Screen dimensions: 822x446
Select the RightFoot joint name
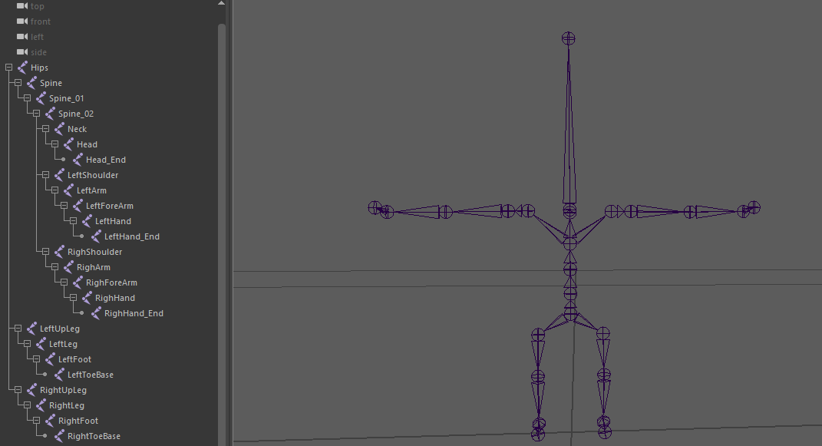[x=78, y=421]
